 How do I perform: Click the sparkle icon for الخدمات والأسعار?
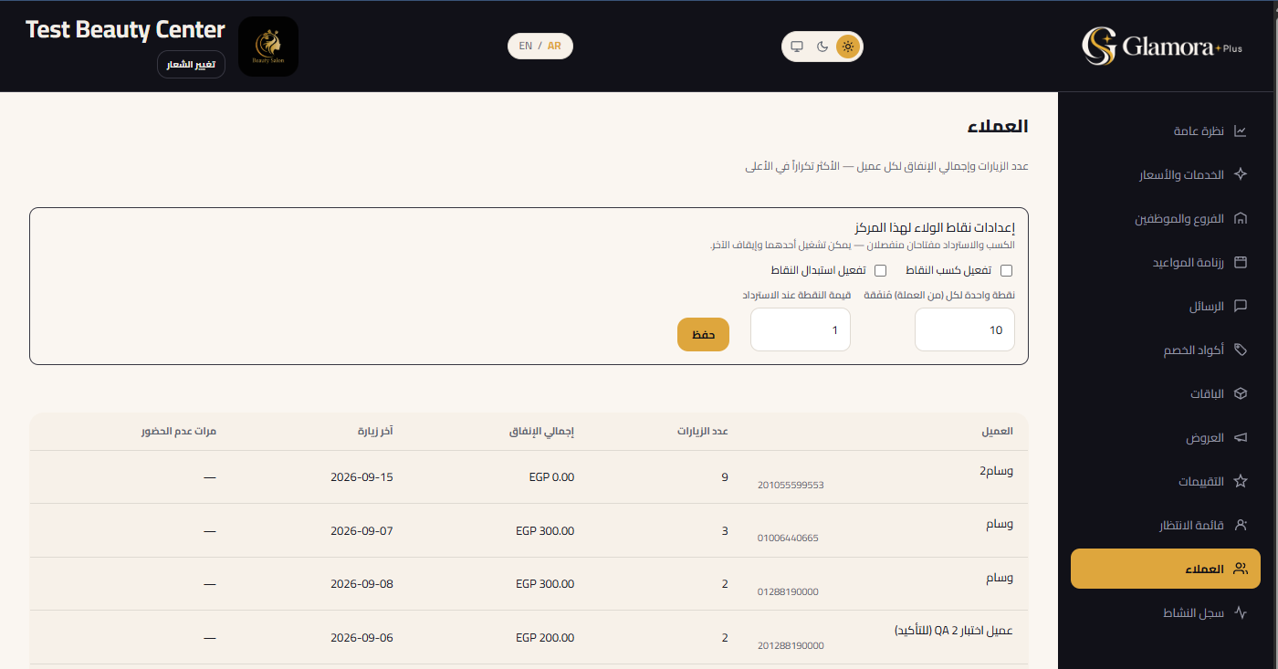1240,175
